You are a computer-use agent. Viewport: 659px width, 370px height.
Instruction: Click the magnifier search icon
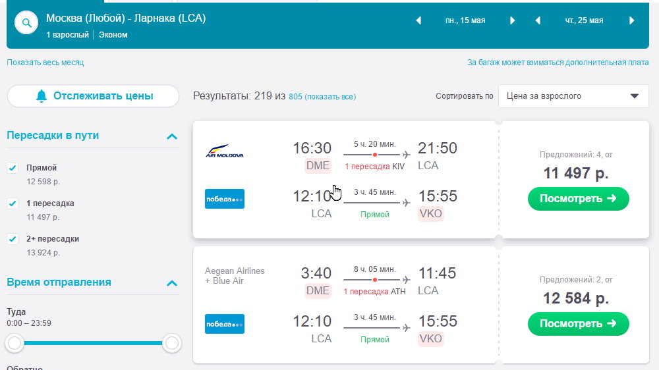coord(26,23)
